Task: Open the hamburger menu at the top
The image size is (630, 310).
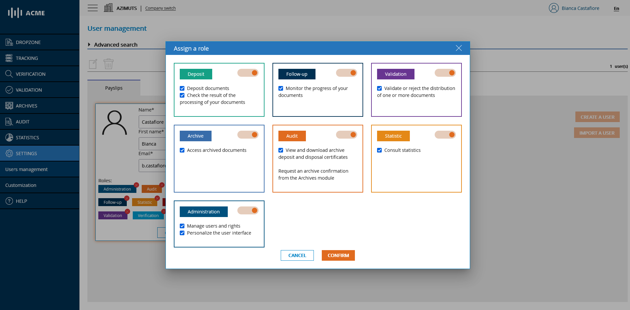Action: pyautogui.click(x=93, y=8)
